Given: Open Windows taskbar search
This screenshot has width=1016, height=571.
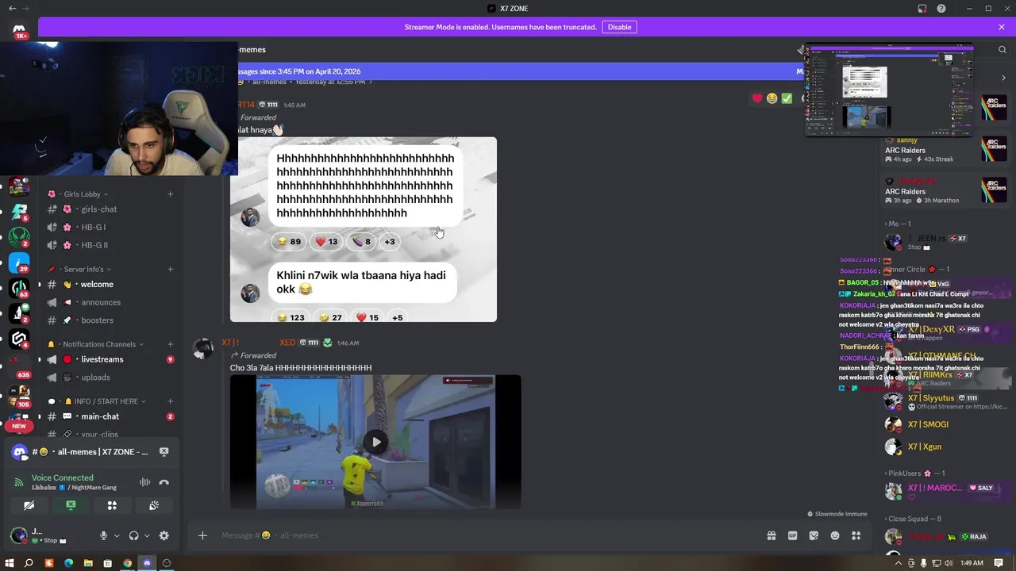Looking at the screenshot, I should [29, 563].
